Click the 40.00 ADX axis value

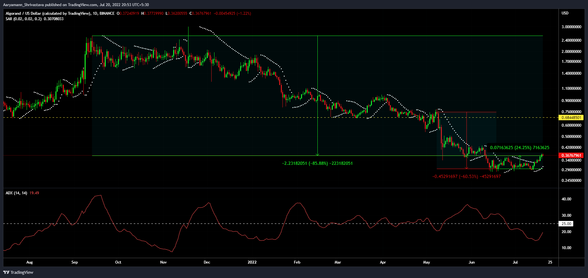pos(567,199)
